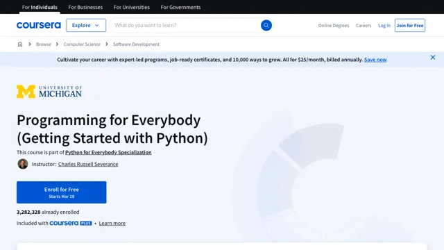Screen dimensions: 444x250
Task: Open the For Universities tab
Action: [x=132, y=7]
